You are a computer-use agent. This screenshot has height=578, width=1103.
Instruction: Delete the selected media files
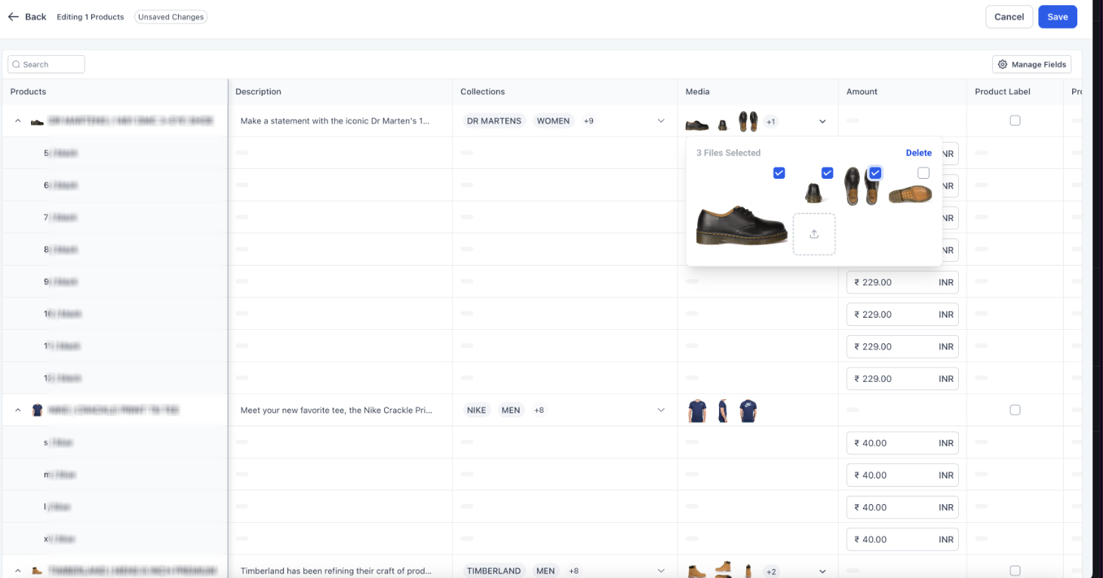click(918, 152)
